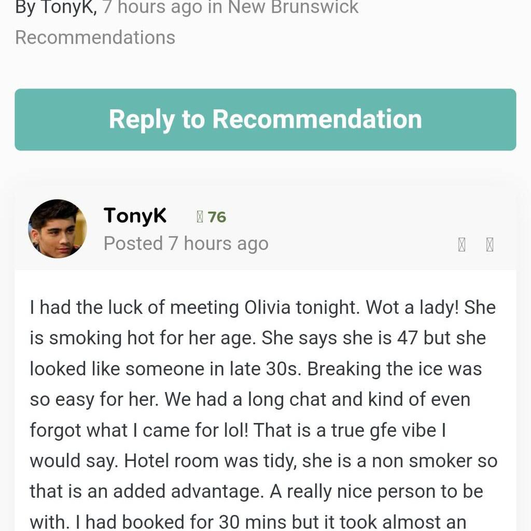The height and width of the screenshot is (531, 531).
Task: Open TonyK's round avatar picture
Action: (58, 229)
